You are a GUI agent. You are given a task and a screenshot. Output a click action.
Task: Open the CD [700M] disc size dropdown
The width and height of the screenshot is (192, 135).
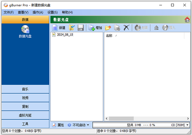coord(187,125)
